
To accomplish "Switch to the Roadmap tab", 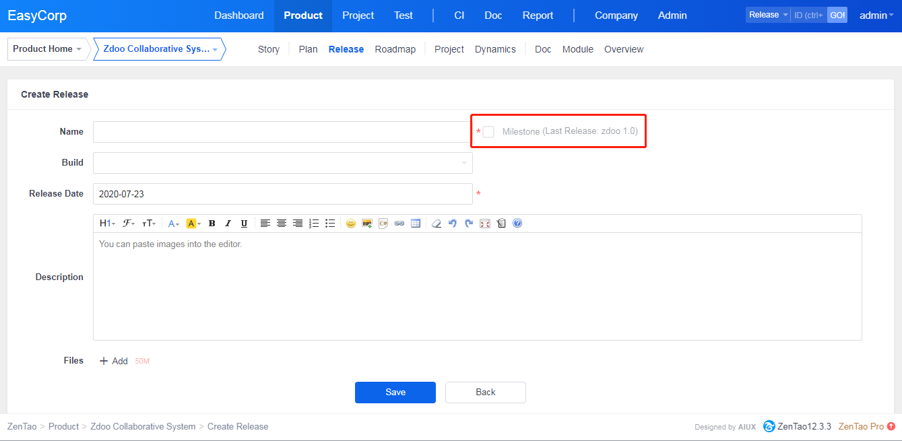I will (395, 49).
